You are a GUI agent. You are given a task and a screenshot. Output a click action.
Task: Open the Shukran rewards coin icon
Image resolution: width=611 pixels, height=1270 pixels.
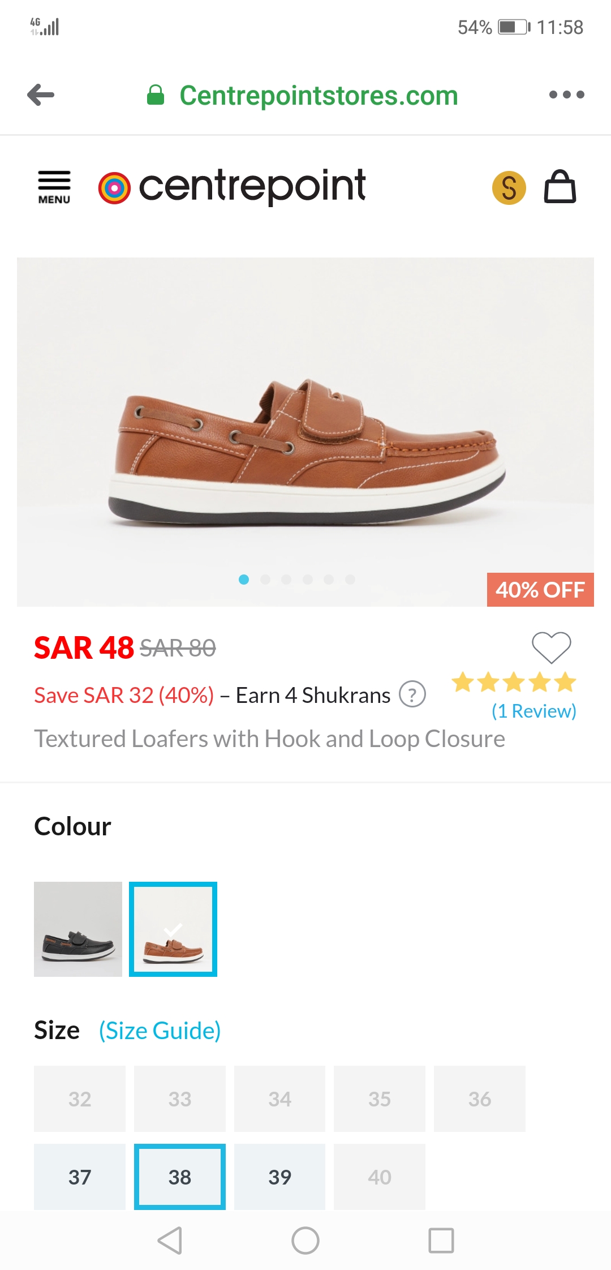click(509, 188)
